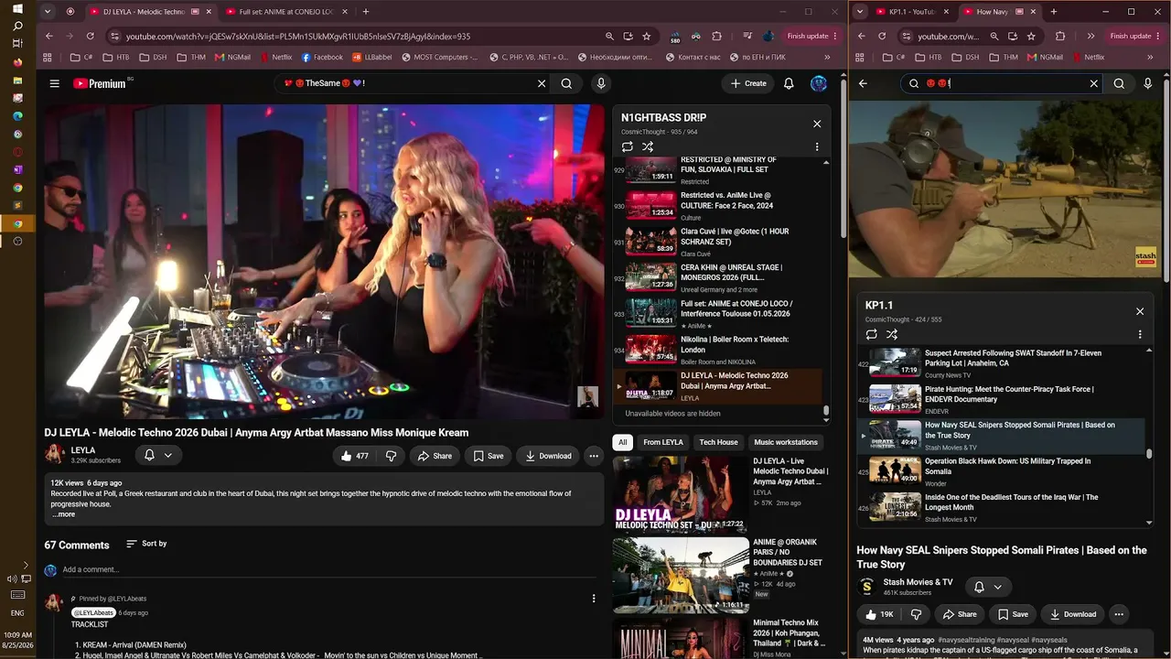Open the Netflix bookmark in left browser

click(275, 57)
